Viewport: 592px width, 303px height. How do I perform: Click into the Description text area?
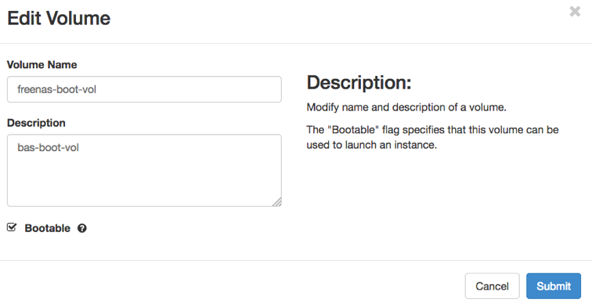144,170
